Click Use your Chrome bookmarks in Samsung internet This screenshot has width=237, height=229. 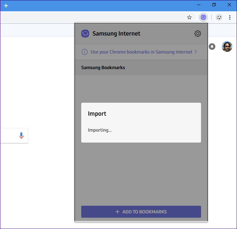(141, 52)
